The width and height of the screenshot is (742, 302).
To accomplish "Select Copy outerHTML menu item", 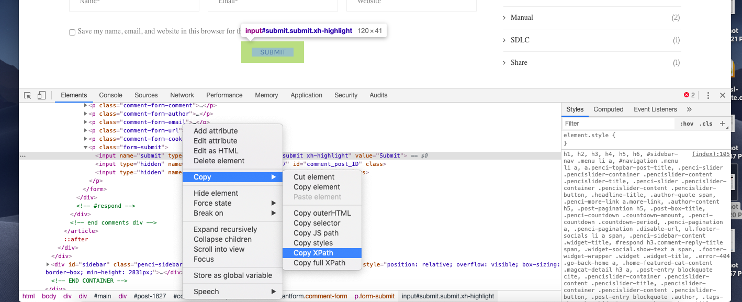I will pyautogui.click(x=322, y=213).
